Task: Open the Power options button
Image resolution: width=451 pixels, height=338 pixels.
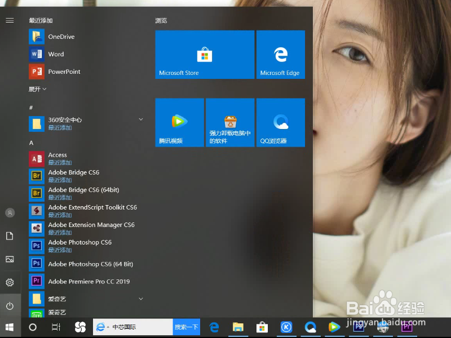Action: 10,306
